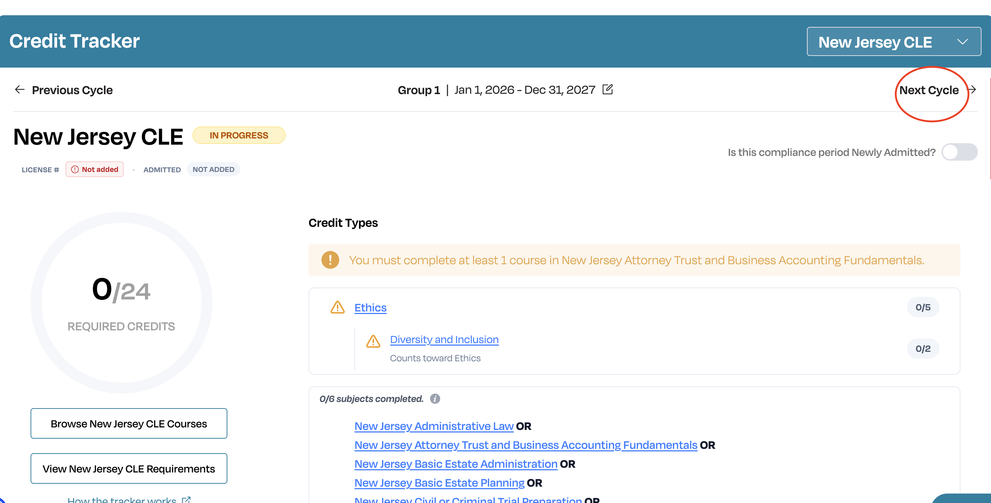Screen dimensions: 991x503
Task: Click the Credit Tracker header title
Action: coord(74,41)
